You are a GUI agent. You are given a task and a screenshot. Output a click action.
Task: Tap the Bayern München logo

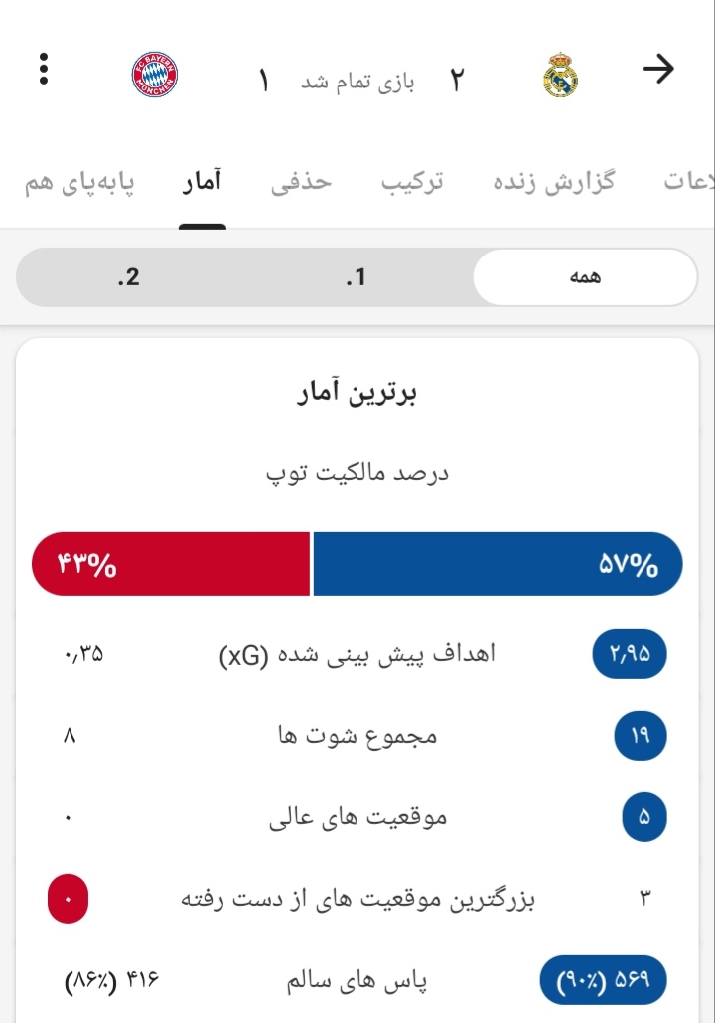pyautogui.click(x=155, y=75)
